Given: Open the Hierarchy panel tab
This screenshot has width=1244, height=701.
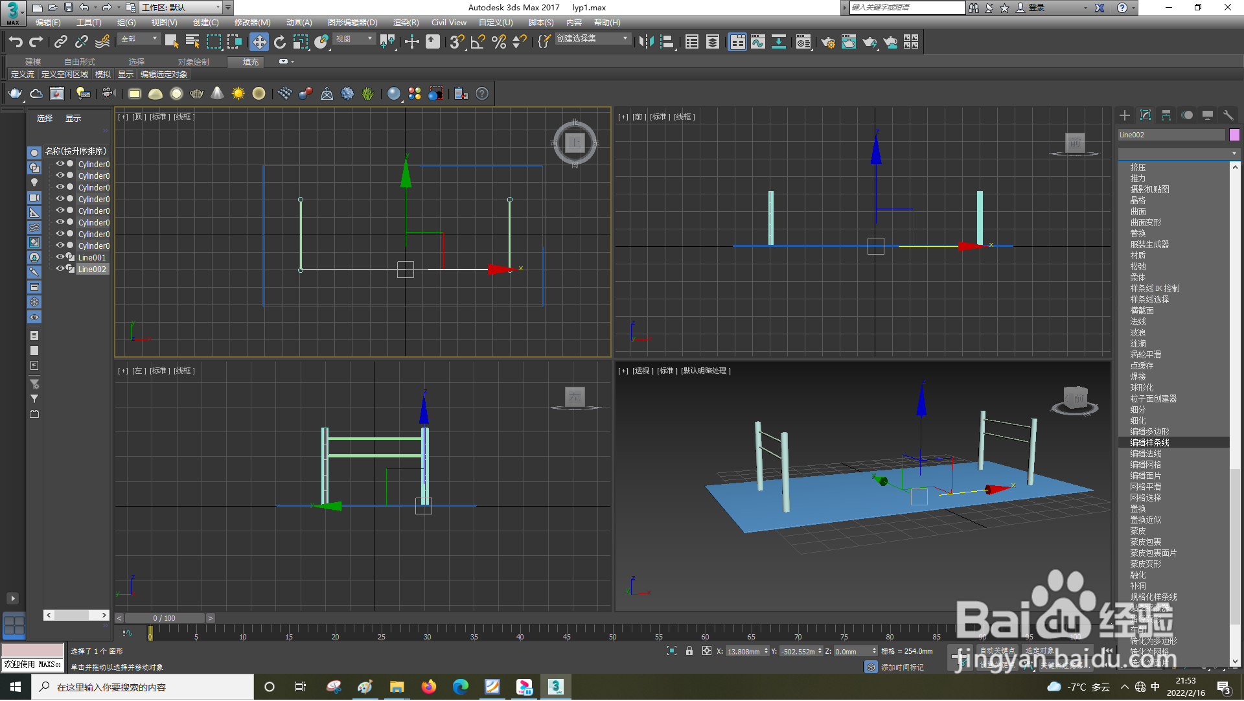Looking at the screenshot, I should coord(1166,115).
